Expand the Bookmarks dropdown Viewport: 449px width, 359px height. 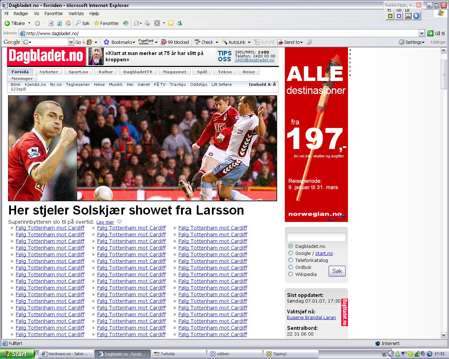[x=134, y=42]
